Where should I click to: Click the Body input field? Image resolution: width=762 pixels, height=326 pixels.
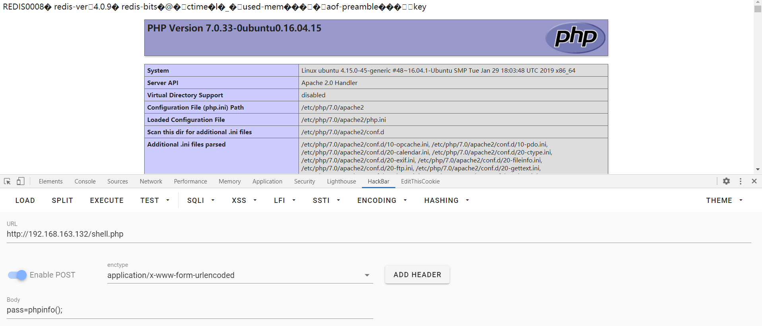pos(190,310)
